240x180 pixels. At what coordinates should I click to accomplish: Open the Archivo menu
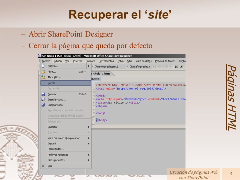(x=46, y=61)
